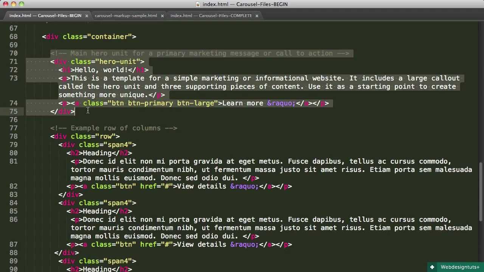
Task: Click the "span4" class value on line 84
Action: click(x=118, y=203)
